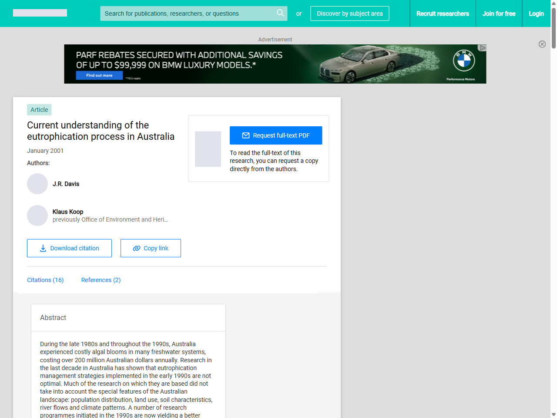Go to Login
The height and width of the screenshot is (418, 557).
536,13
